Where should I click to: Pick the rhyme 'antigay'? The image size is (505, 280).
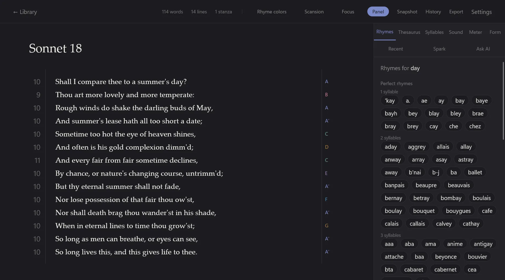pos(483,244)
